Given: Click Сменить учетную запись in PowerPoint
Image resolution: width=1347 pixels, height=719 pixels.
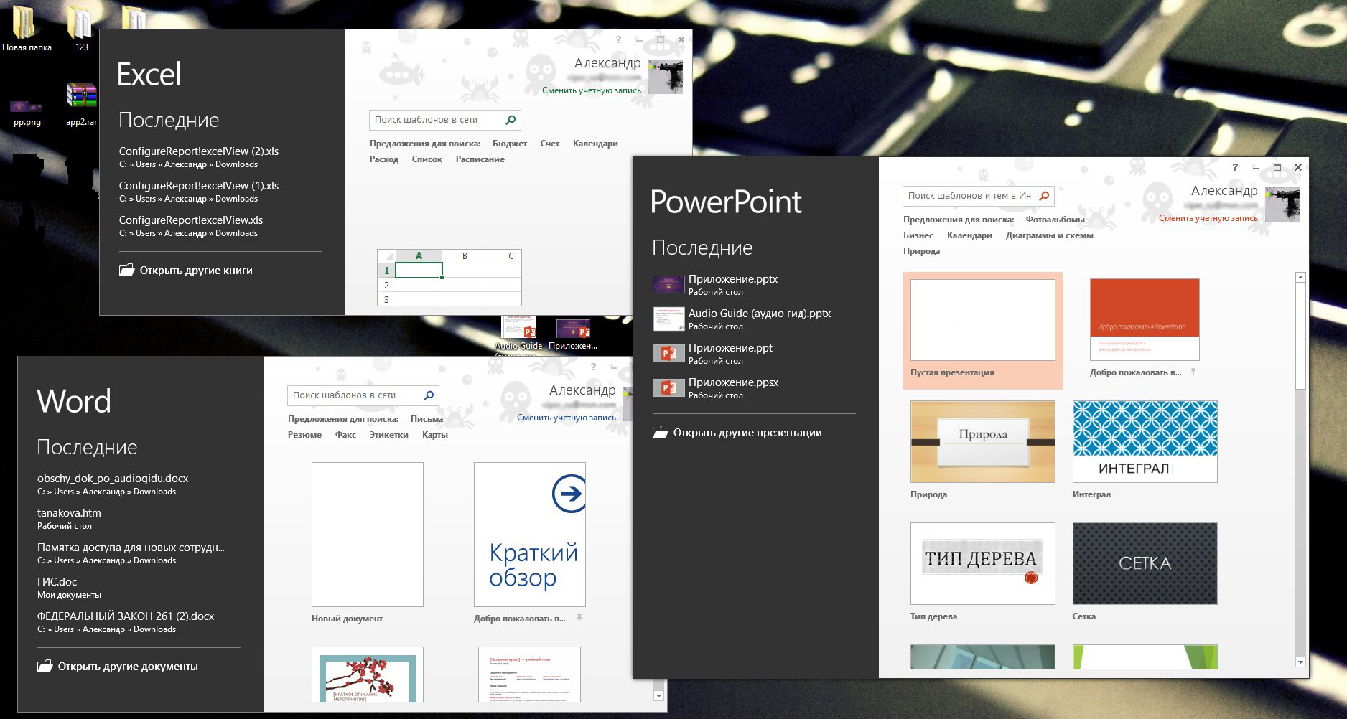Looking at the screenshot, I should pyautogui.click(x=1208, y=218).
